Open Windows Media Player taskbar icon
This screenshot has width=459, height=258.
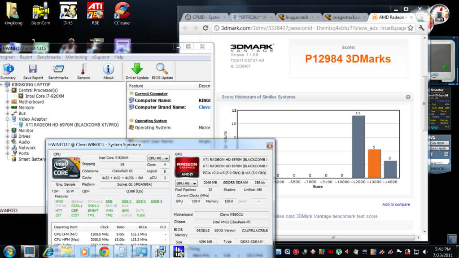tap(84, 252)
